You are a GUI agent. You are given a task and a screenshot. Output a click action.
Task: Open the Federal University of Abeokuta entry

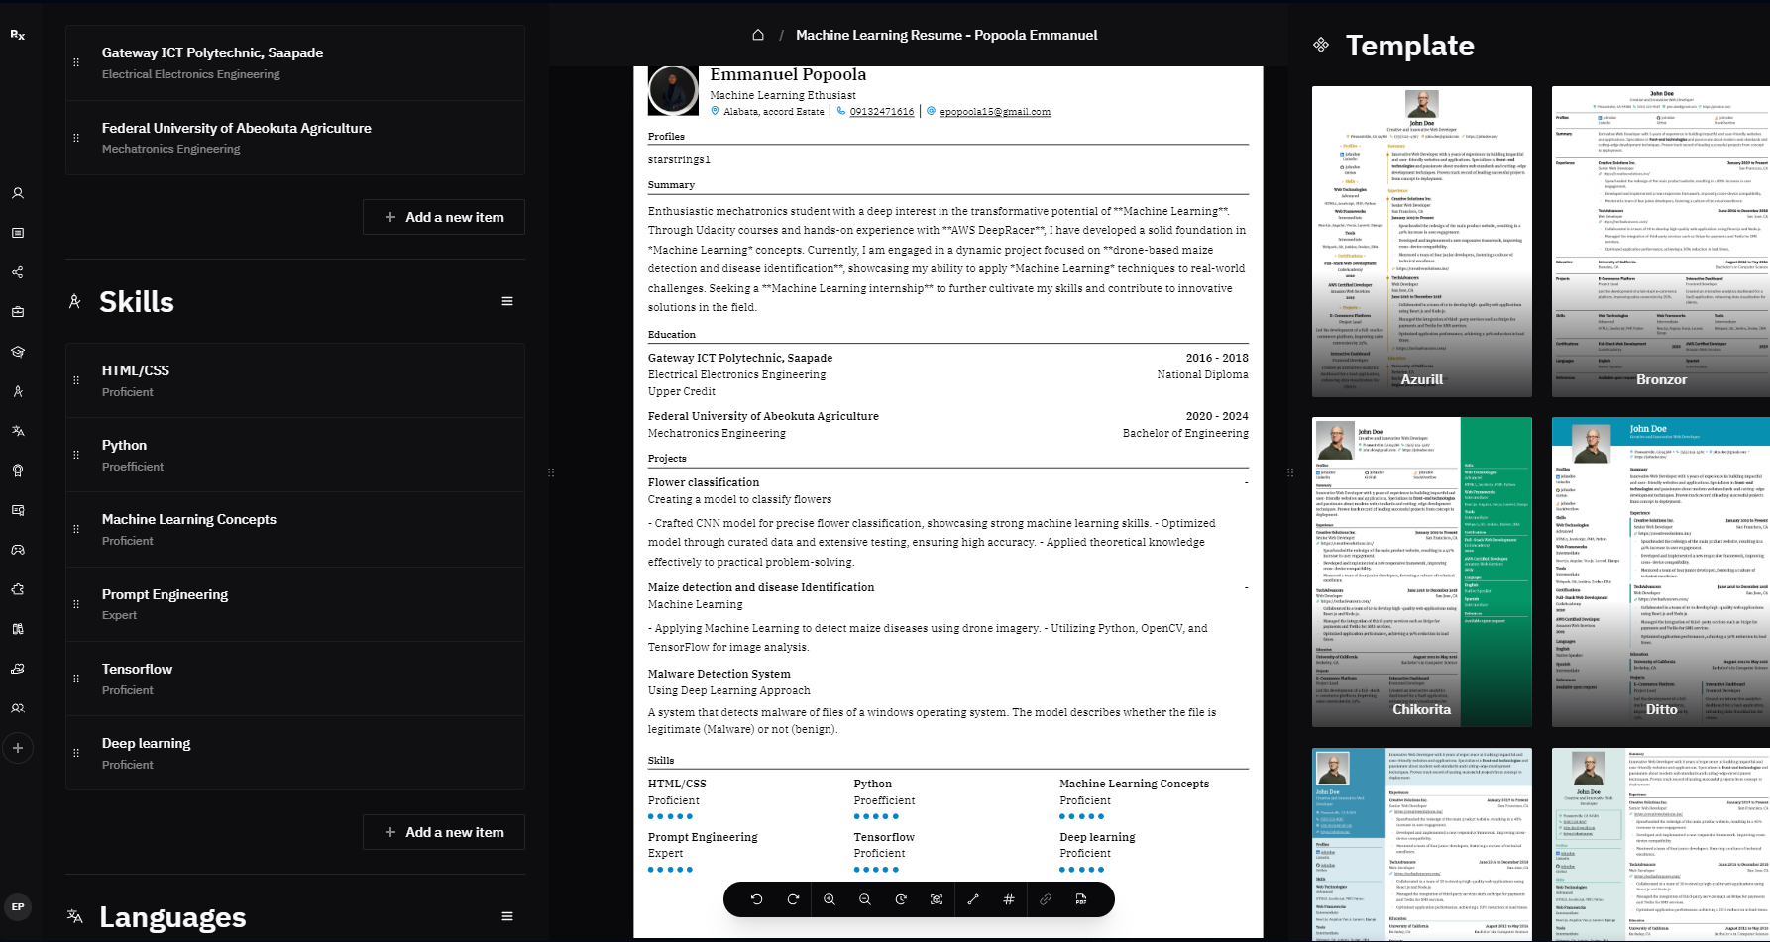point(295,138)
